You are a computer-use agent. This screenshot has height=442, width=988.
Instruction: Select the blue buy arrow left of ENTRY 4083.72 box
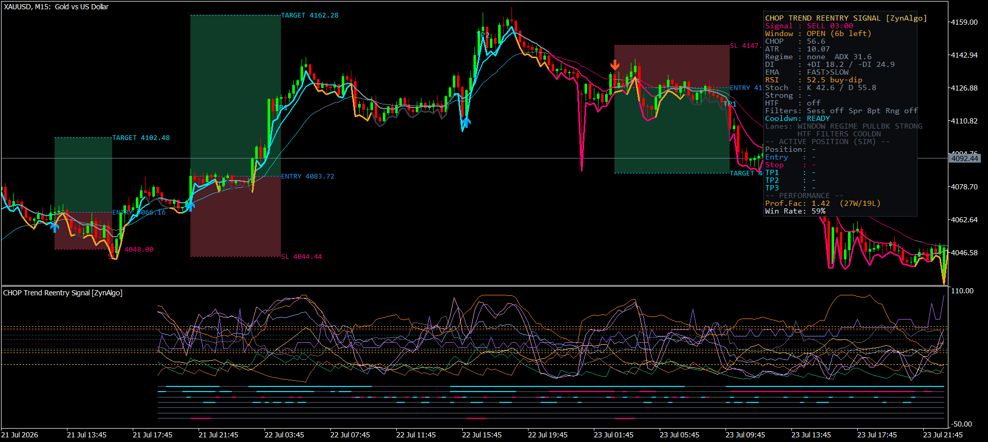[190, 206]
